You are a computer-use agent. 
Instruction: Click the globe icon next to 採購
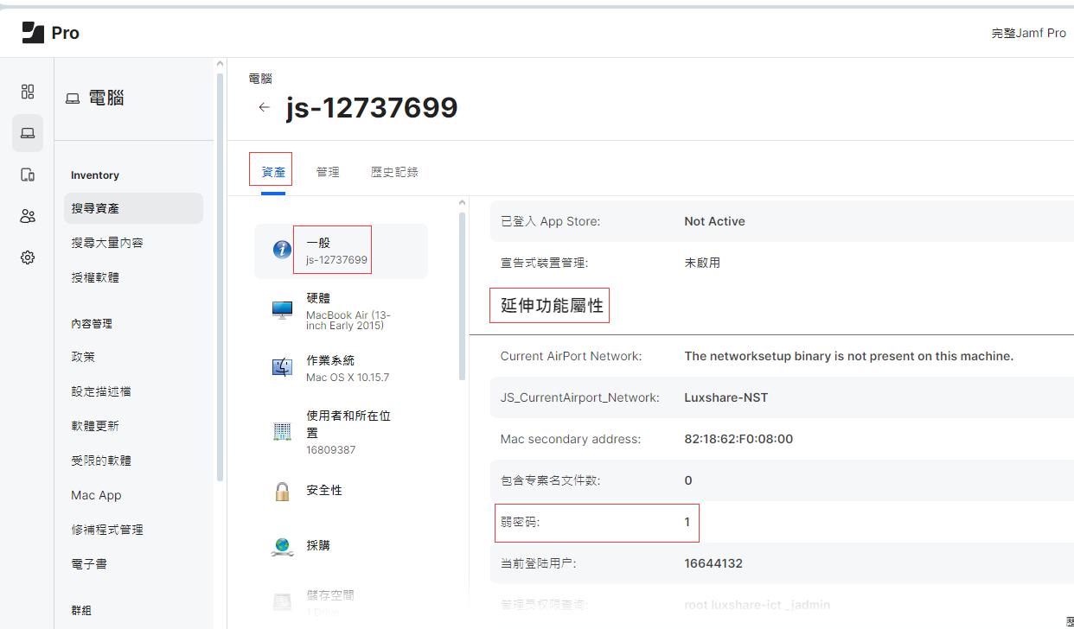[x=282, y=546]
